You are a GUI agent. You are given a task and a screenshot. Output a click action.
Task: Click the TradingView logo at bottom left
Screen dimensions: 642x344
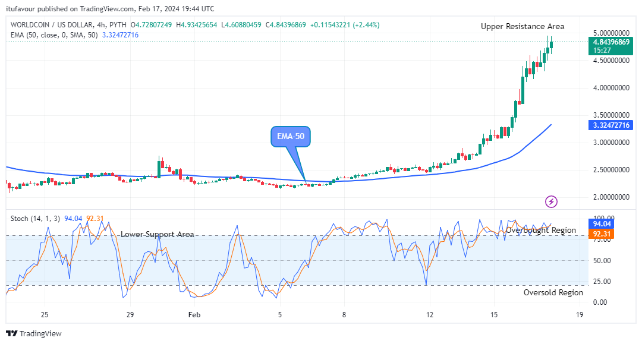(33, 334)
